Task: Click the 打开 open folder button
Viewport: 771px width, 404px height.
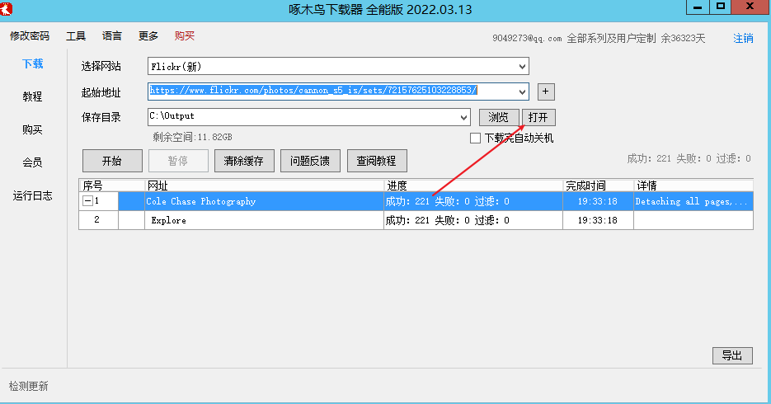Action: pyautogui.click(x=538, y=117)
